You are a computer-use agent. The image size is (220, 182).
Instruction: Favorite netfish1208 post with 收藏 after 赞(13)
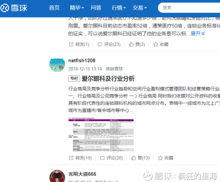pyautogui.click(x=166, y=158)
